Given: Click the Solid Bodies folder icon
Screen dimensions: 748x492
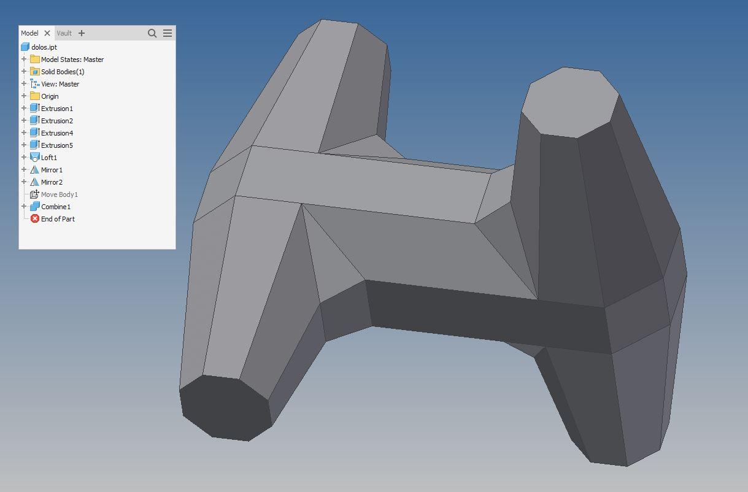Looking at the screenshot, I should tap(35, 72).
